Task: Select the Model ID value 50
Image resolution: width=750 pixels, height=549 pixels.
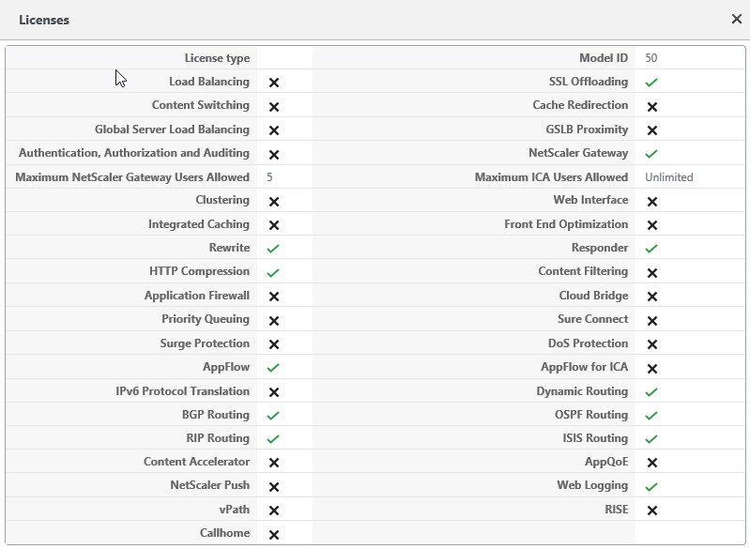Action: coord(651,58)
